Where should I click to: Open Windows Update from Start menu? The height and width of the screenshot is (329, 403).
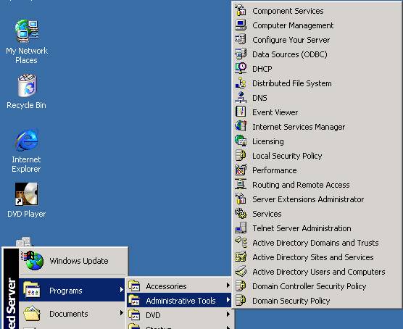click(73, 261)
